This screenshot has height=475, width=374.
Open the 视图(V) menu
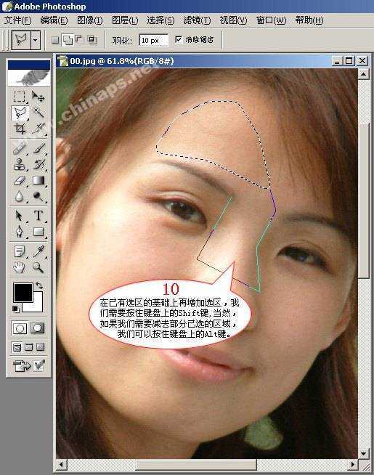(233, 20)
